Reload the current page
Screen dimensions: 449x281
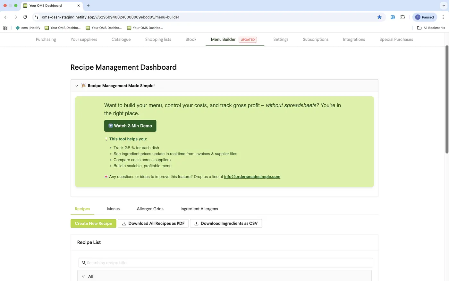click(25, 17)
